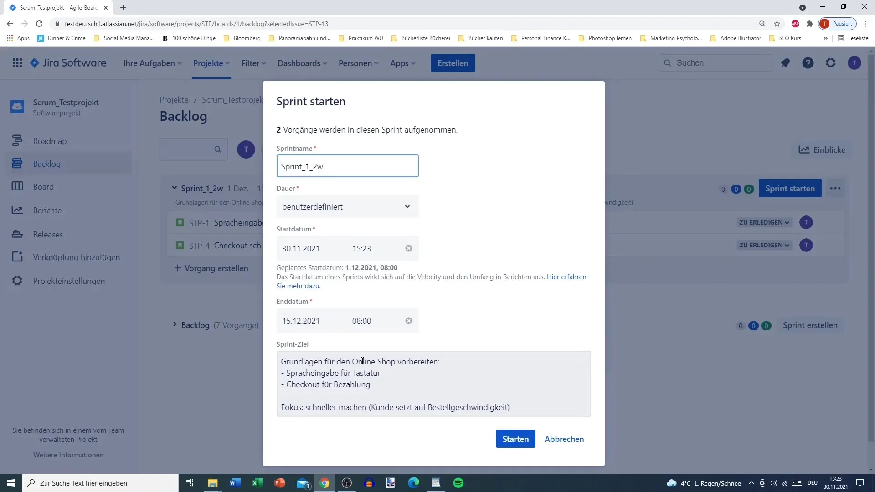Open File Explorer from the taskbar
The image size is (875, 492).
click(x=212, y=483)
